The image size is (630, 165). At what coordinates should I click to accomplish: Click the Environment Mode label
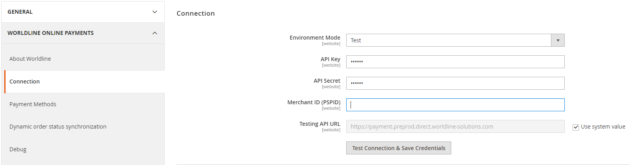(x=315, y=38)
